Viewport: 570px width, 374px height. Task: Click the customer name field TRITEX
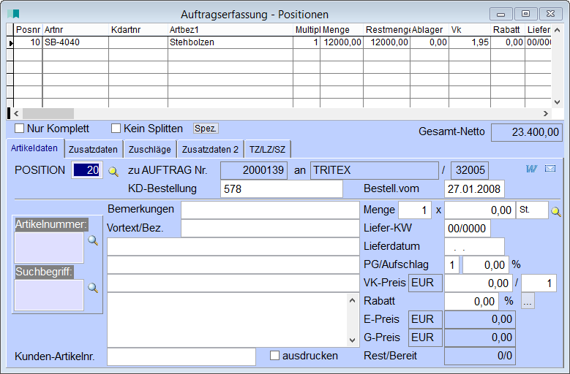tap(375, 170)
